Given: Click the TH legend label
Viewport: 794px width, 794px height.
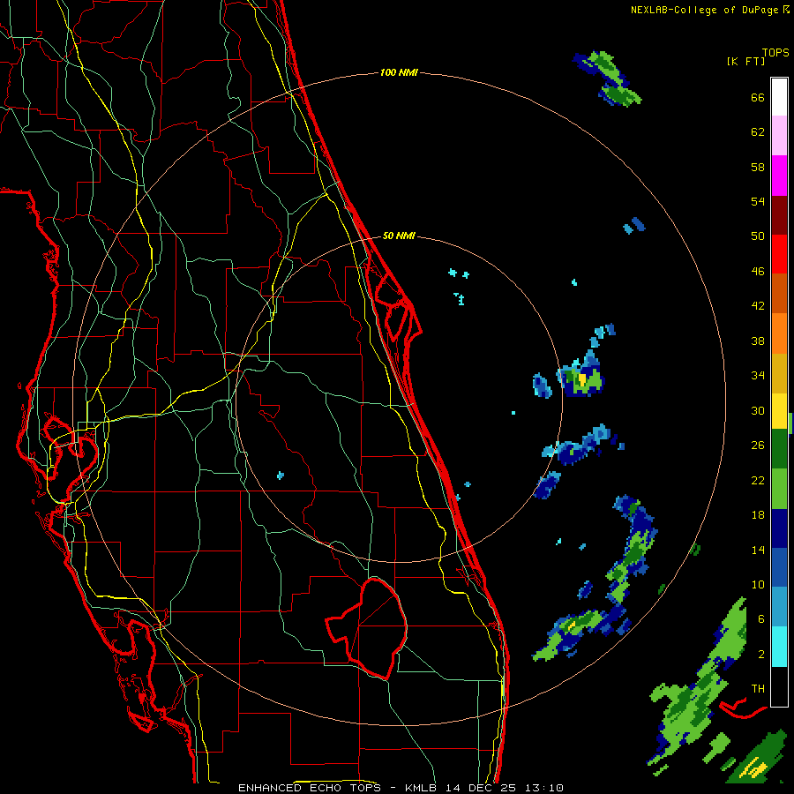Looking at the screenshot, I should (x=758, y=689).
